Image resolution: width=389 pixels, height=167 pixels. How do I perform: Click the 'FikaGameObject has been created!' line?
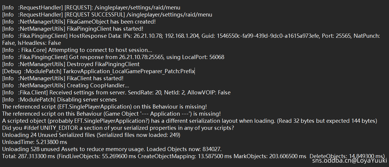click(x=79, y=22)
